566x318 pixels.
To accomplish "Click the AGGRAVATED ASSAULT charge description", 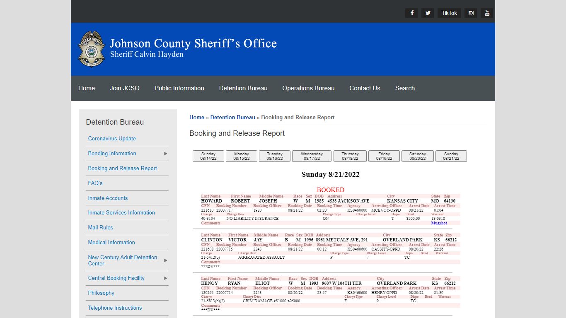I will [261, 257].
